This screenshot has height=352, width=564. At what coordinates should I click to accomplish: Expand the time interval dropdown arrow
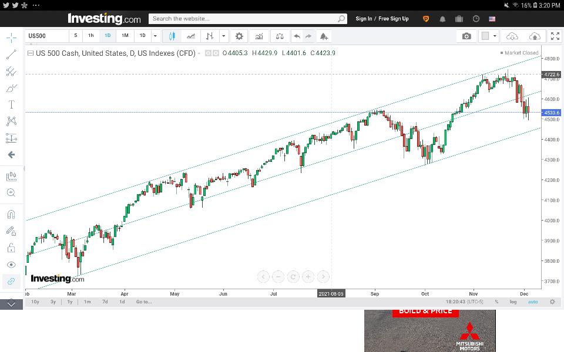point(155,36)
